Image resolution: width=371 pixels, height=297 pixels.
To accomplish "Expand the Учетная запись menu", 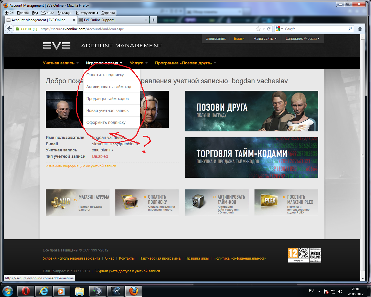I will [61, 63].
